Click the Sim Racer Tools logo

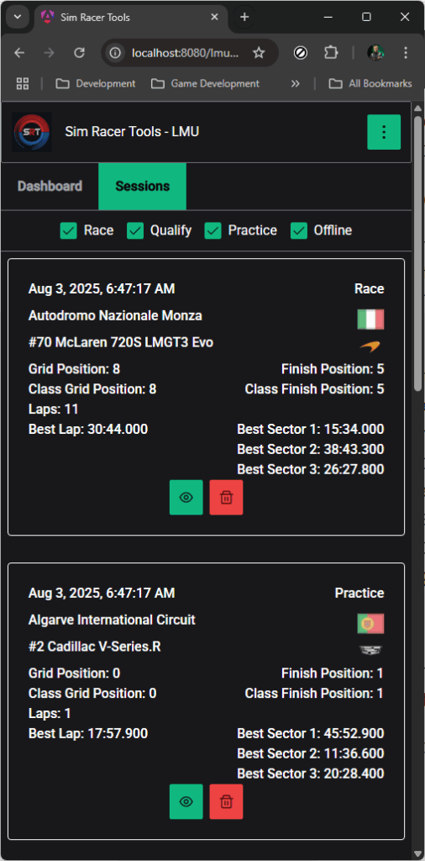32,132
